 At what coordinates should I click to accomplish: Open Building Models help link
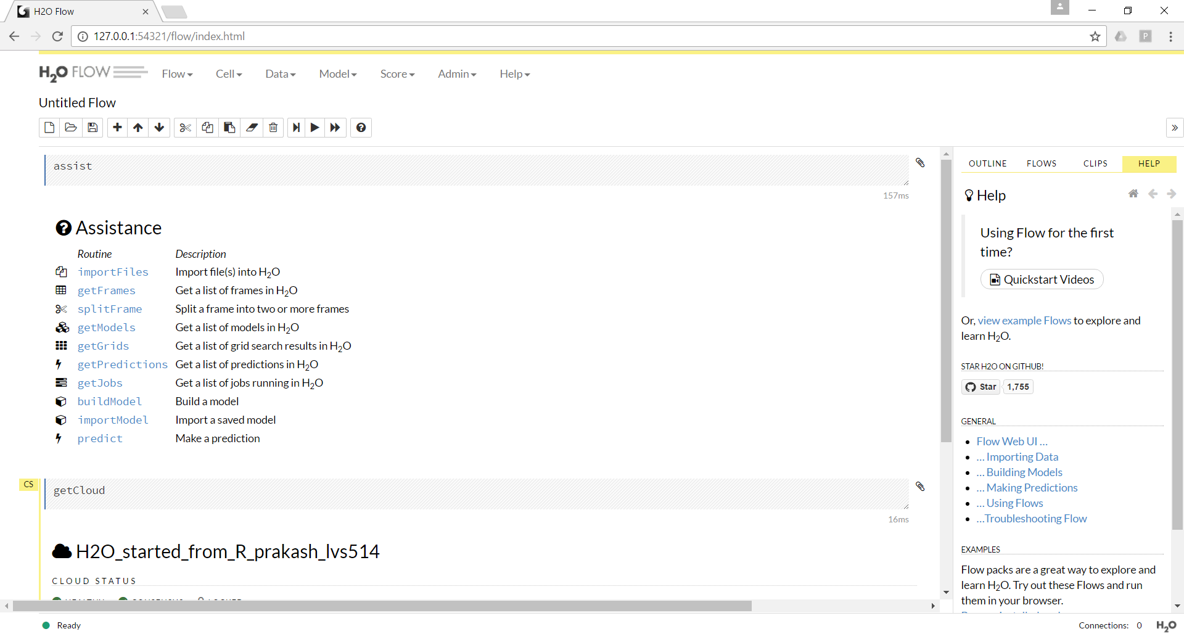point(1019,472)
